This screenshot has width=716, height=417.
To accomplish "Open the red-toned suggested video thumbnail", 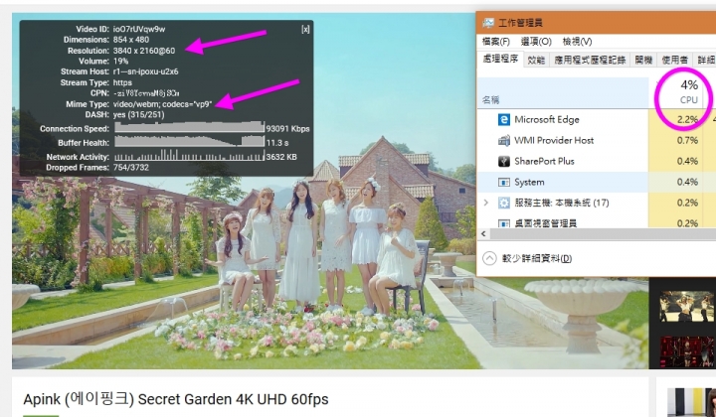I will click(687, 351).
